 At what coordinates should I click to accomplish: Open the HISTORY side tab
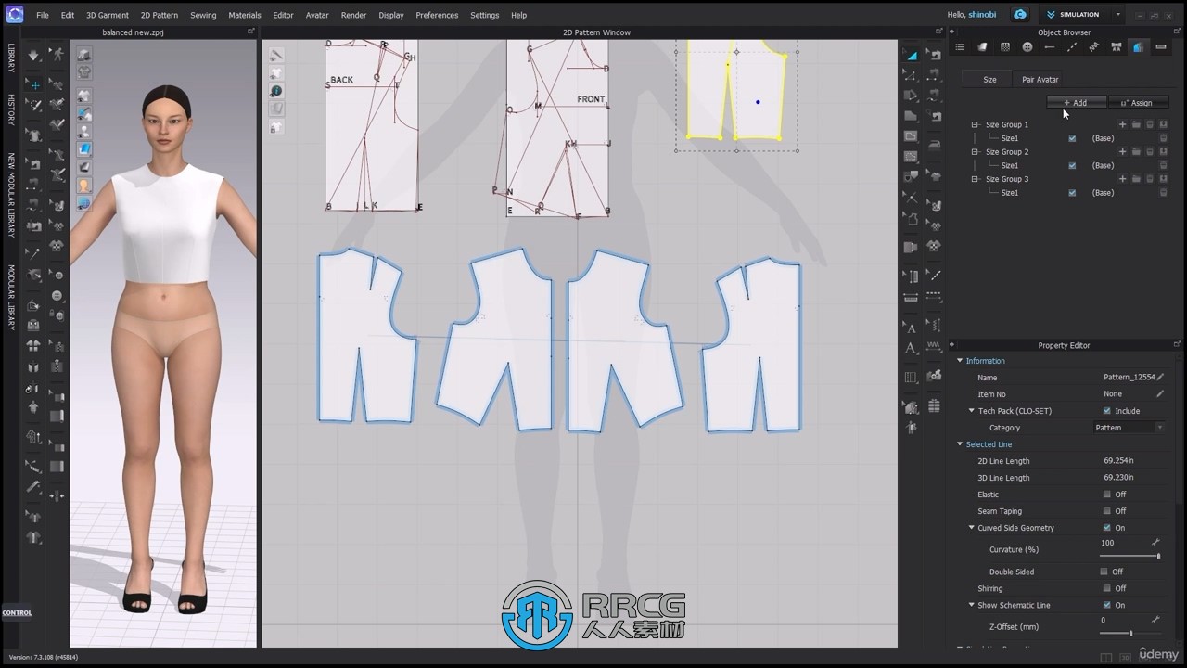[x=11, y=109]
